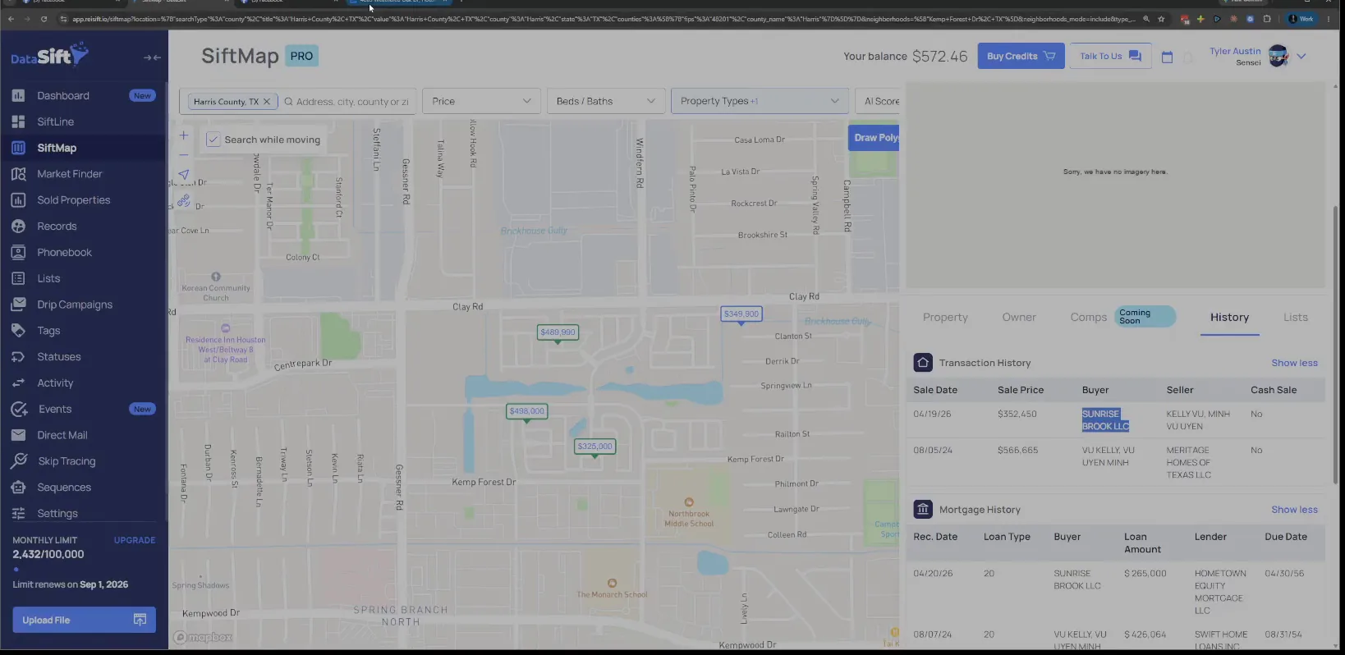This screenshot has width=1345, height=655.
Task: Zoom in on the map
Action: click(183, 135)
